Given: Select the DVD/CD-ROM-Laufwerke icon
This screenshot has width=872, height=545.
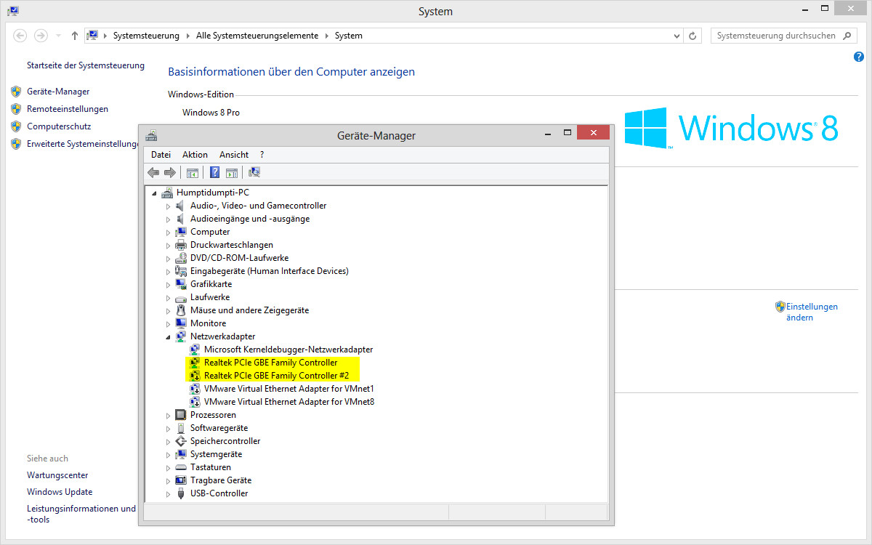Looking at the screenshot, I should (x=181, y=258).
